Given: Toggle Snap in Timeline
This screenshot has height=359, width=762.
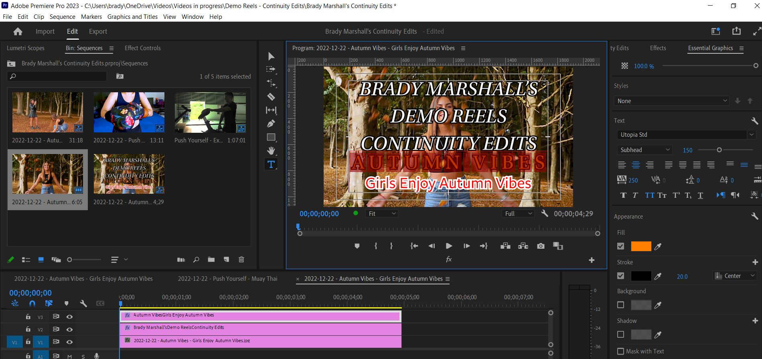Looking at the screenshot, I should click(x=32, y=304).
